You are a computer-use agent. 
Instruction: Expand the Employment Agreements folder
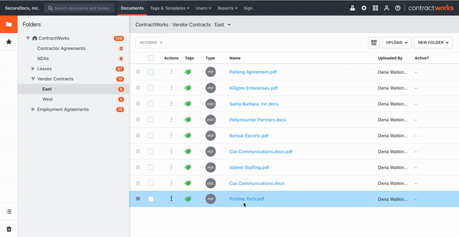coord(33,109)
